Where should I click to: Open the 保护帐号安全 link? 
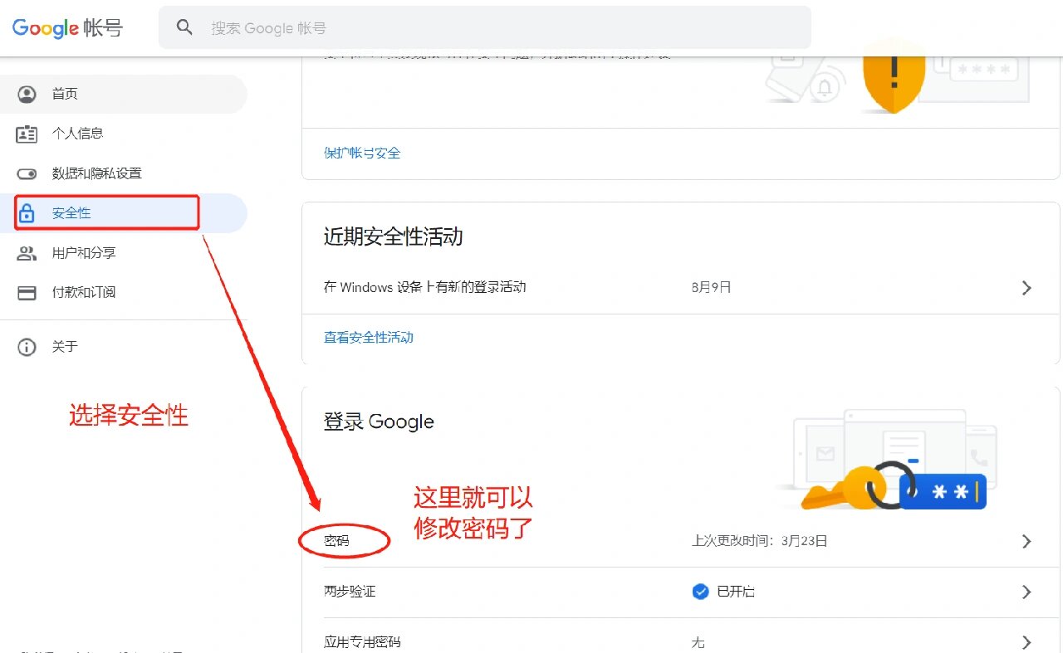coord(362,154)
